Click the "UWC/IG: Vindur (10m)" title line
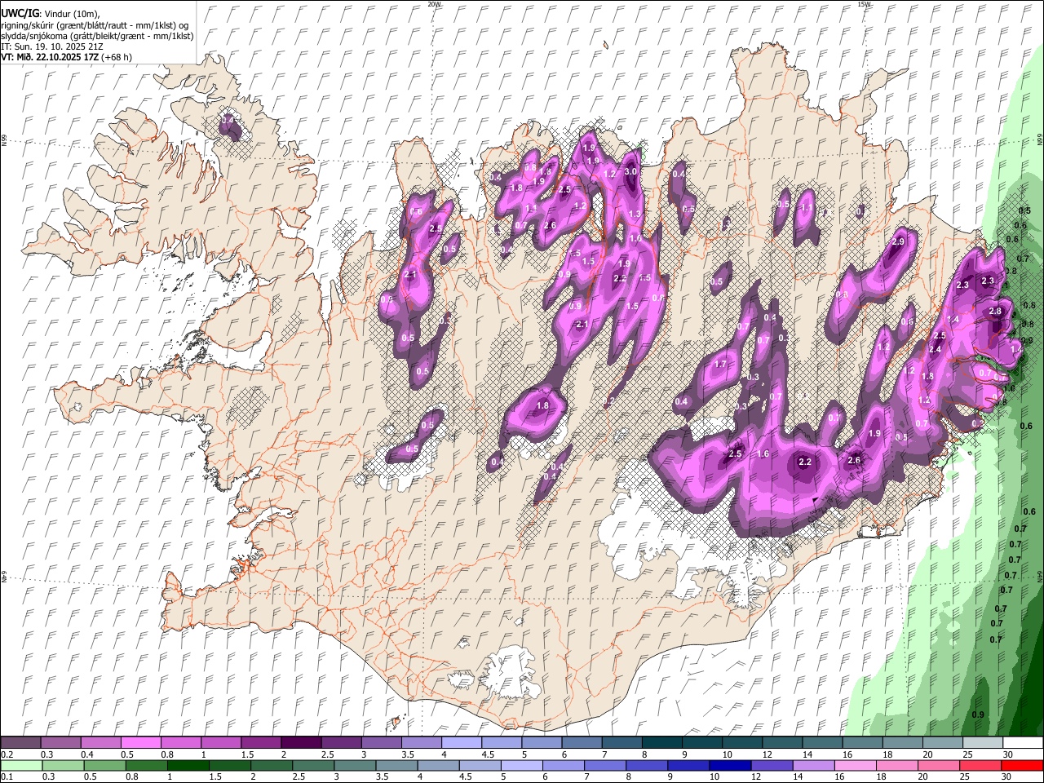This screenshot has height=783, width=1044. [51, 14]
